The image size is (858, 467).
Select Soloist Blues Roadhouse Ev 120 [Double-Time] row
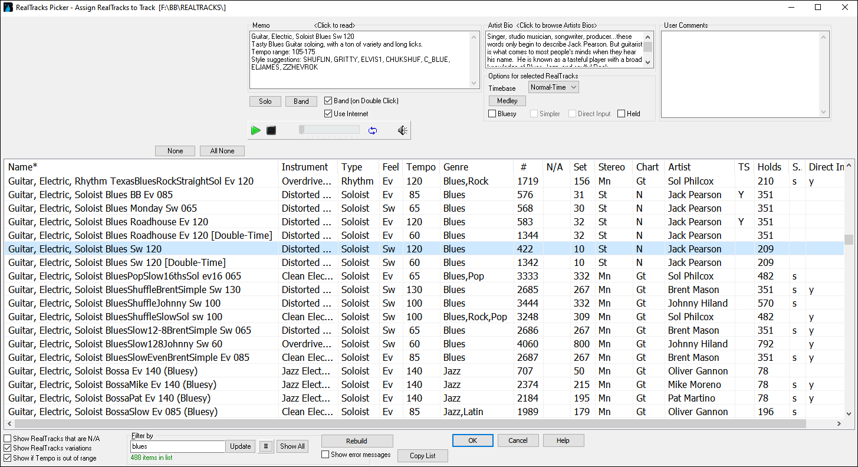[x=423, y=235]
